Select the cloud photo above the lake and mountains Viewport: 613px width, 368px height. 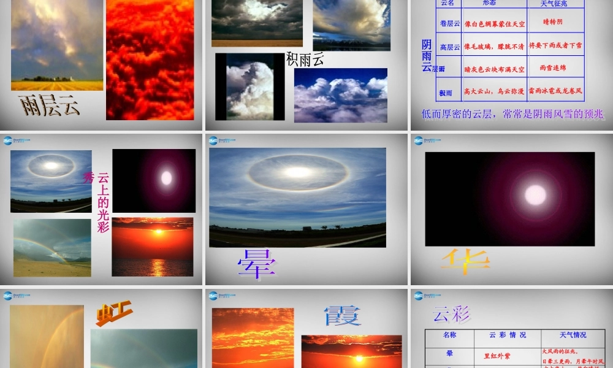pos(351,25)
